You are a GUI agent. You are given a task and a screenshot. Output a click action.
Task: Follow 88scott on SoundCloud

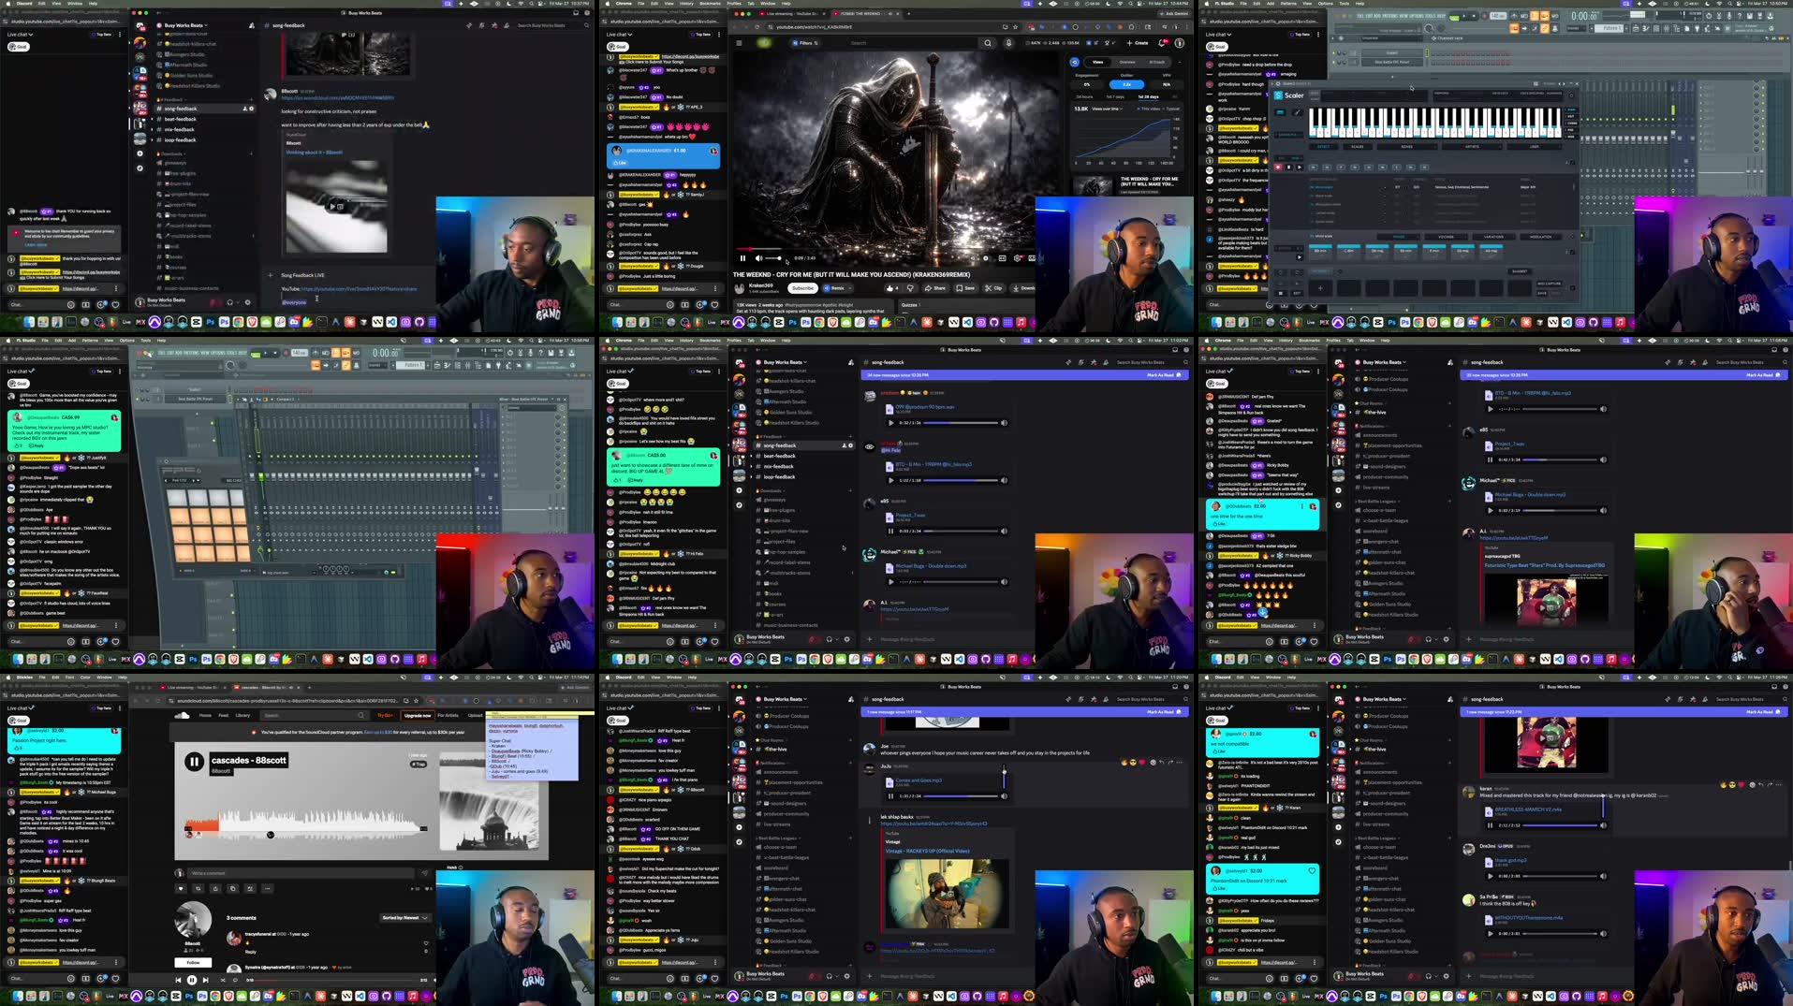(194, 962)
